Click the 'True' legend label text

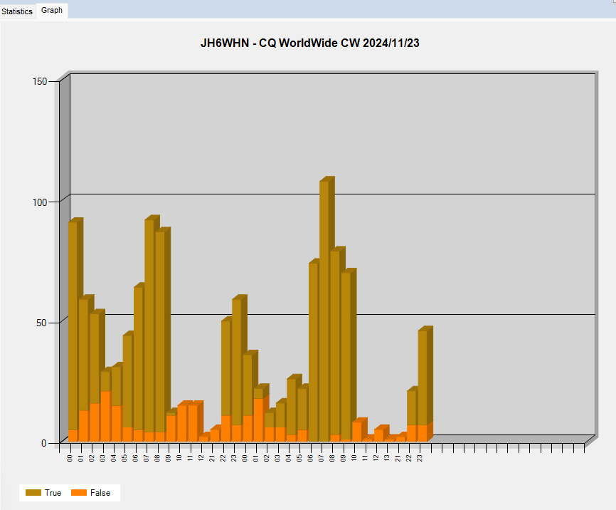[53, 493]
